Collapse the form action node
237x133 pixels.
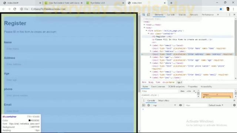[146, 31]
